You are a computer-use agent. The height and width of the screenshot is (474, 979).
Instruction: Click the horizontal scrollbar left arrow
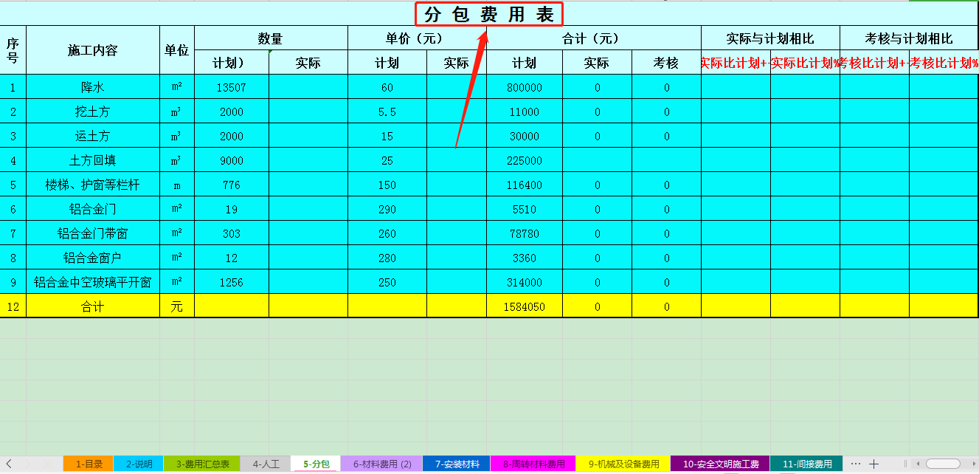919,464
